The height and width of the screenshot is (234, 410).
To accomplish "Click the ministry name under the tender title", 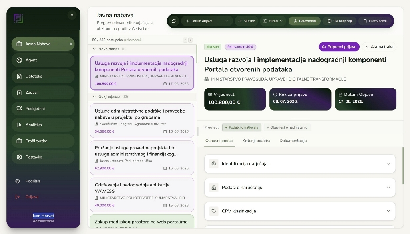I will (x=278, y=79).
